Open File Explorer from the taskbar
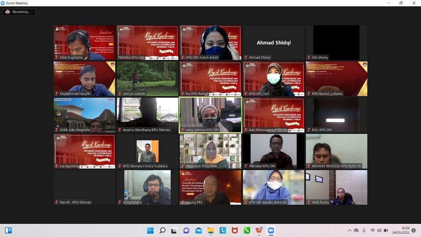Screen dimensions: 421x237 (x=210, y=230)
